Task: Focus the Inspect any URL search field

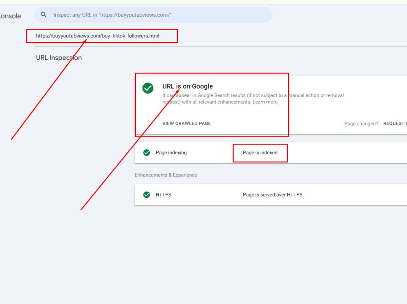Action: click(153, 15)
